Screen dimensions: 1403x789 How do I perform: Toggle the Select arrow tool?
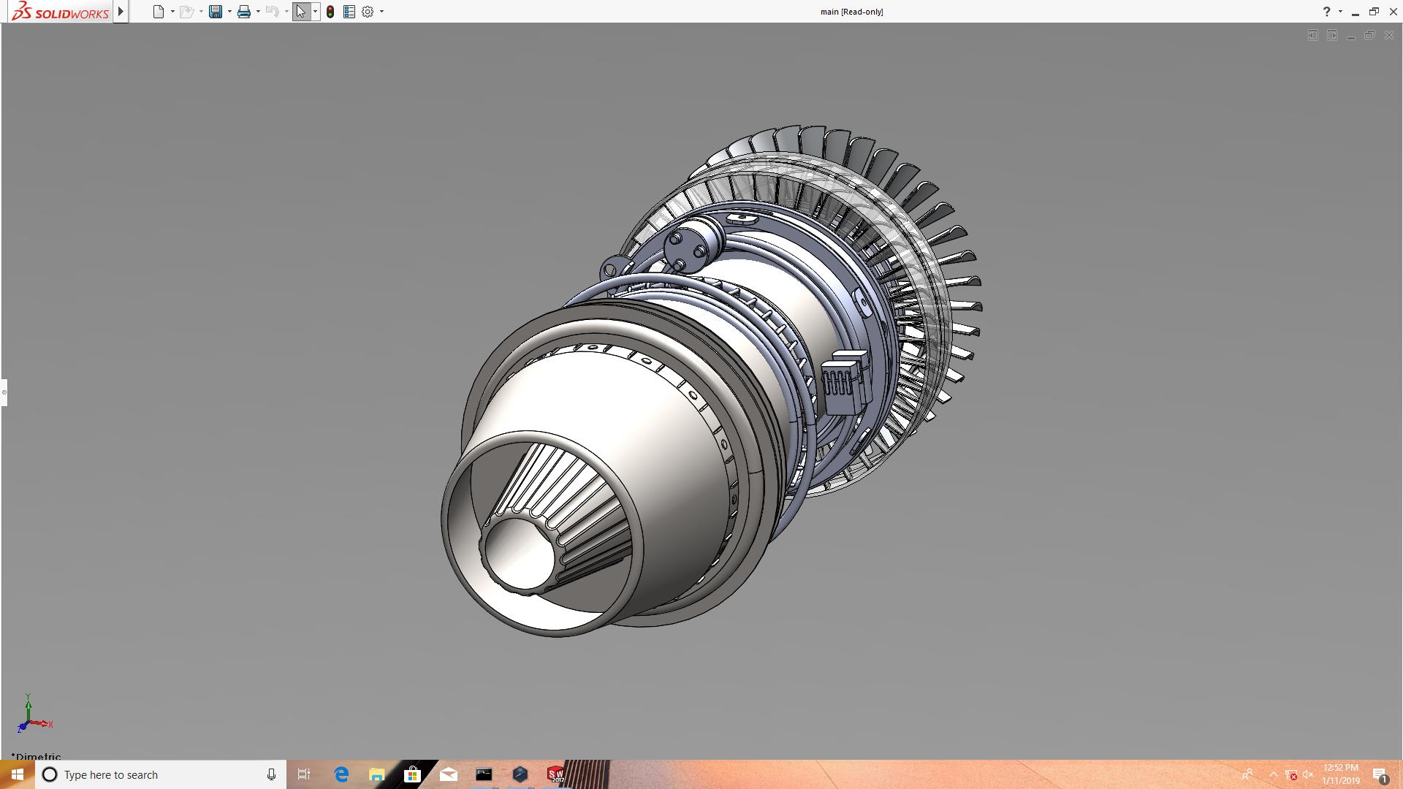click(x=300, y=12)
